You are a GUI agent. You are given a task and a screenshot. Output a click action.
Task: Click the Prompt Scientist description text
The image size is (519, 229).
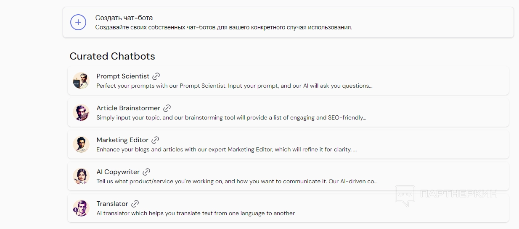[234, 86]
